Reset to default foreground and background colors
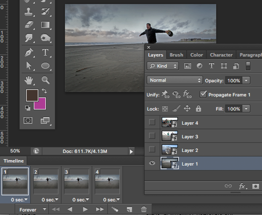 (28, 108)
